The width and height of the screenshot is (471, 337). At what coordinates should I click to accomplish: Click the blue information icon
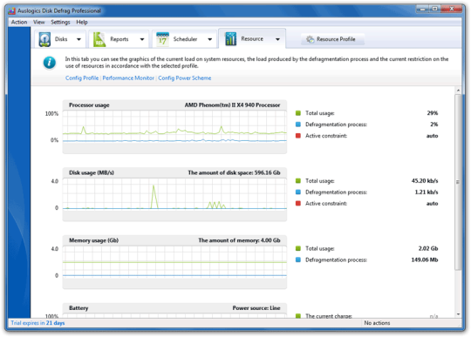click(x=50, y=63)
